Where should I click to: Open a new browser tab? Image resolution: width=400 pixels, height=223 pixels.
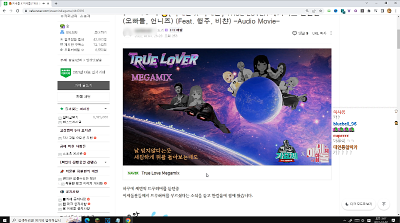tap(55, 3)
